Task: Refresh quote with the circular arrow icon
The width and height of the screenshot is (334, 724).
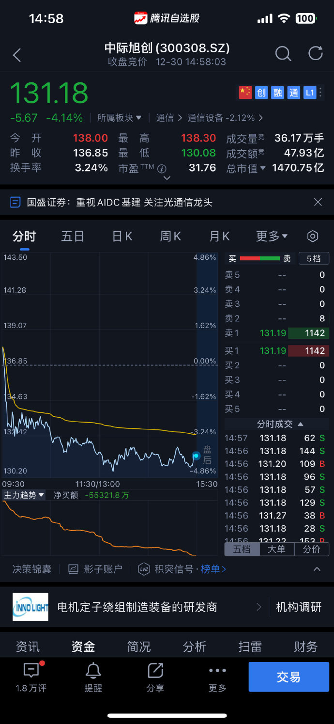Action: pos(316,53)
